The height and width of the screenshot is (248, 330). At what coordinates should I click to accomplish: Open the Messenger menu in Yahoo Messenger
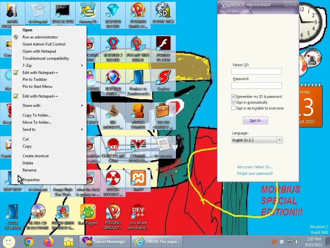coord(229,11)
